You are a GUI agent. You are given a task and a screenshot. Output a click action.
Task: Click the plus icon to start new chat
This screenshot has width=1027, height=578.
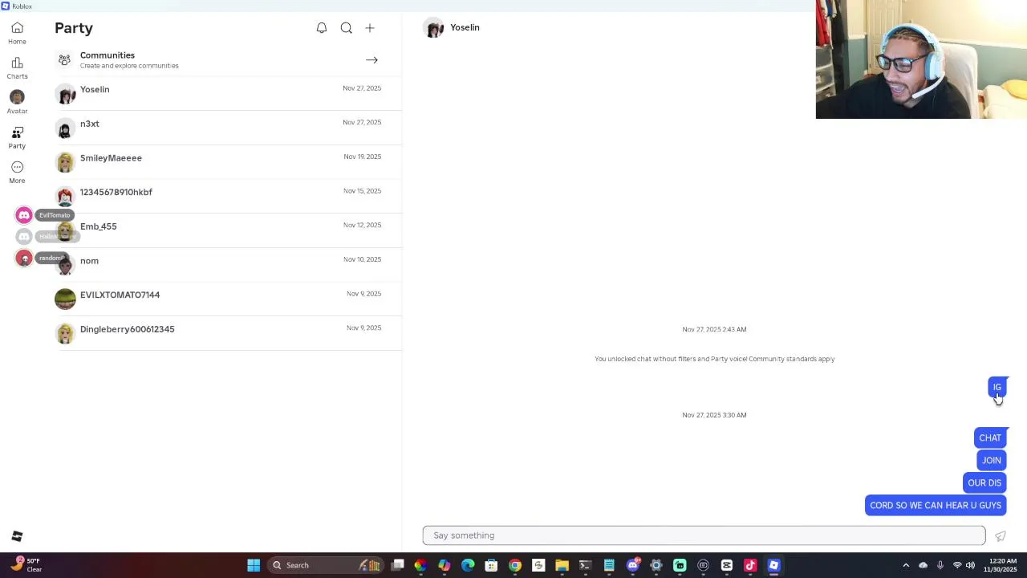pyautogui.click(x=370, y=28)
